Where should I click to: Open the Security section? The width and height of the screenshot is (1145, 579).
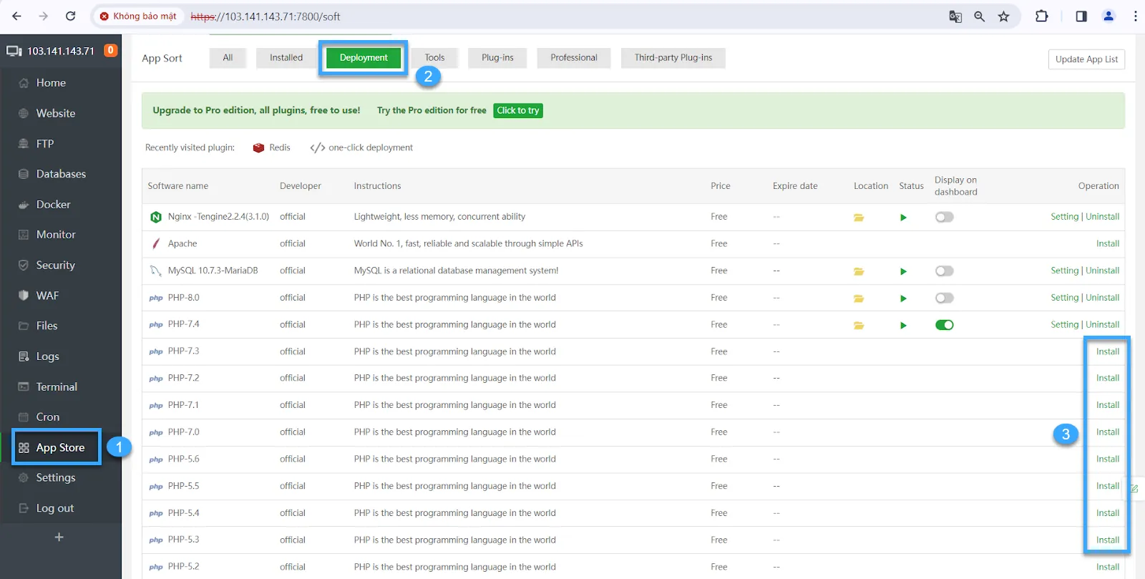(x=55, y=265)
